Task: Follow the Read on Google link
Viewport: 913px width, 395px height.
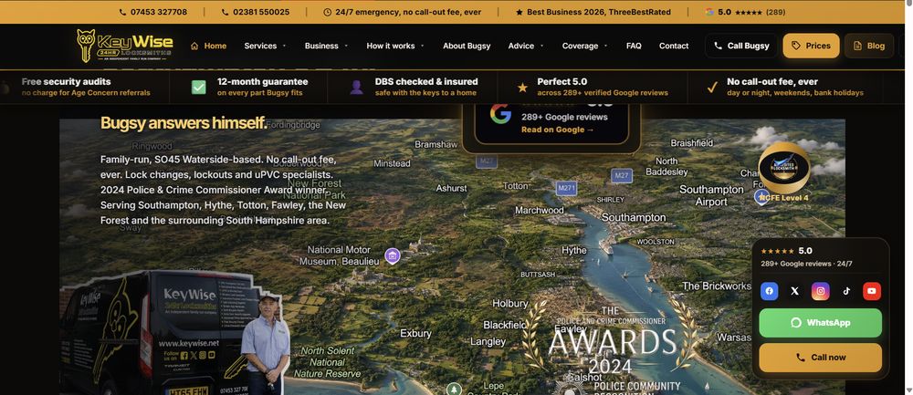Action: point(557,130)
